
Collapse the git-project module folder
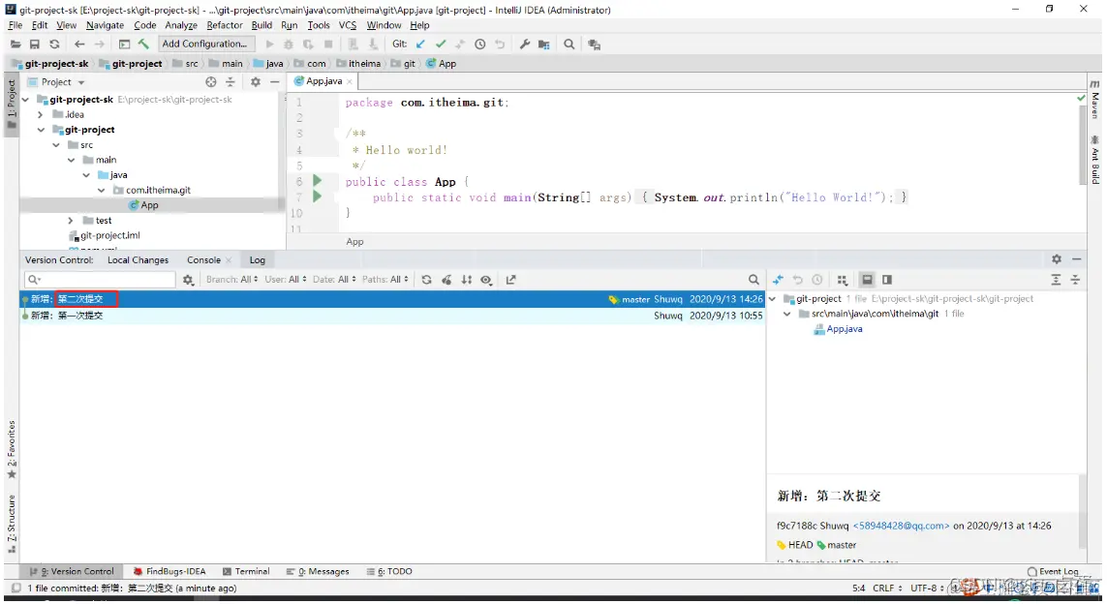(41, 130)
